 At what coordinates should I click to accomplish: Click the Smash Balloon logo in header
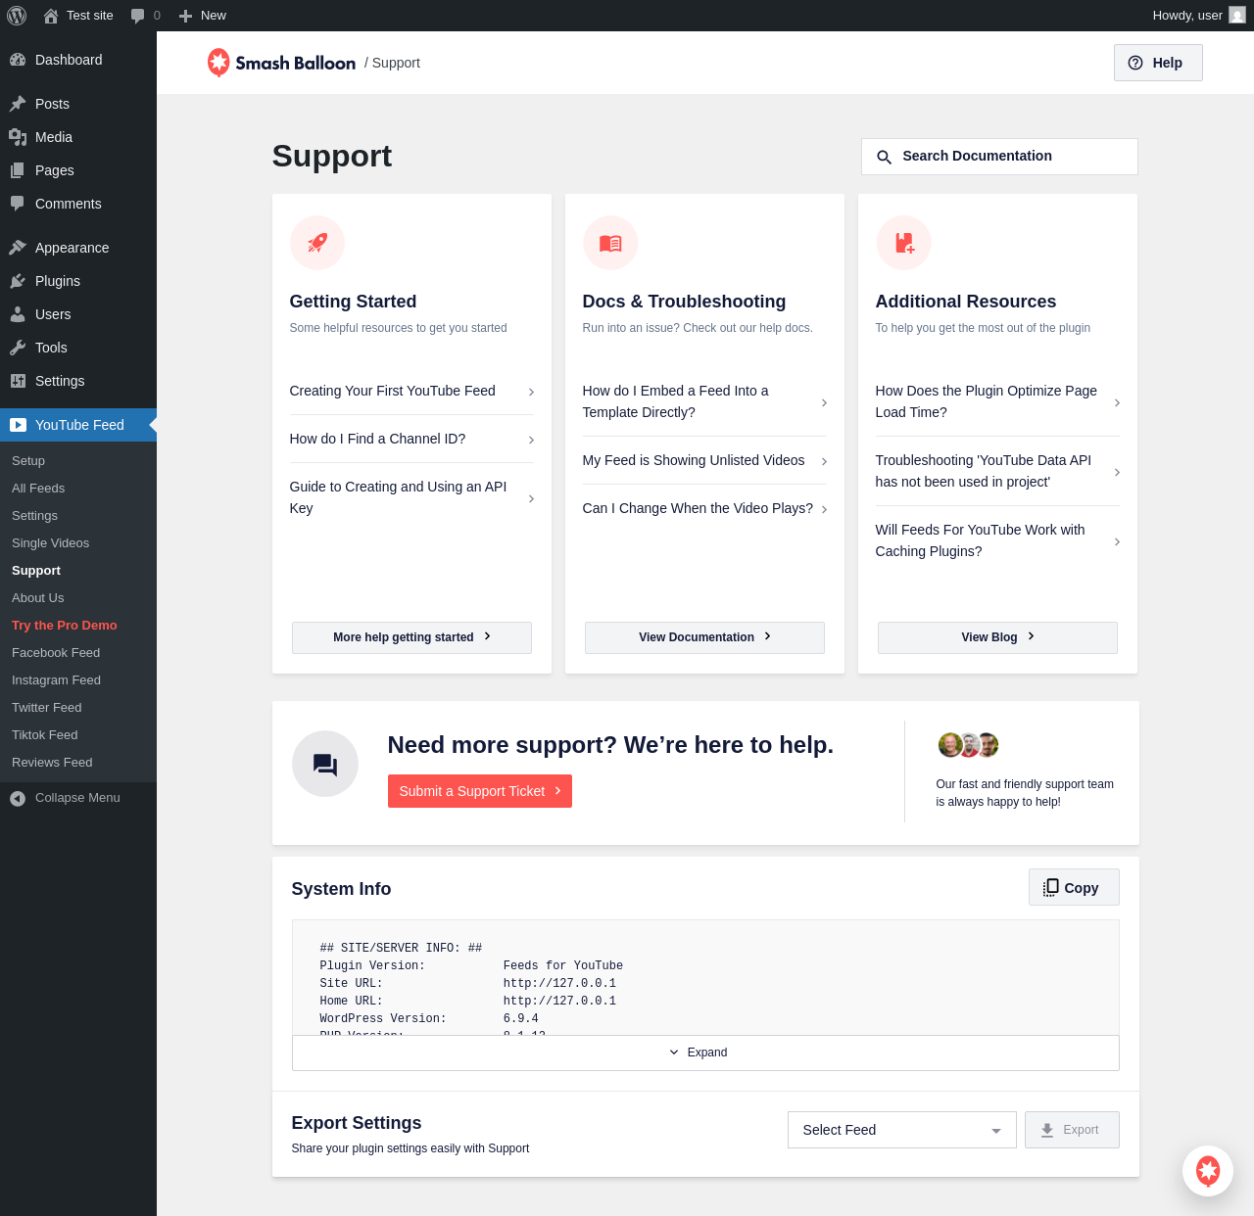point(281,63)
